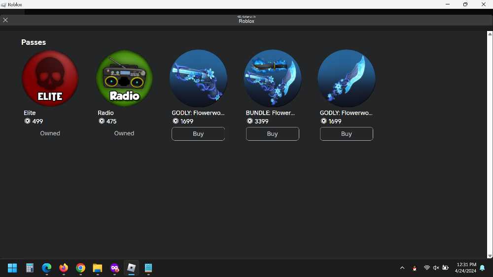Click the Robux icon beside 3399
493x277 pixels.
click(249, 121)
